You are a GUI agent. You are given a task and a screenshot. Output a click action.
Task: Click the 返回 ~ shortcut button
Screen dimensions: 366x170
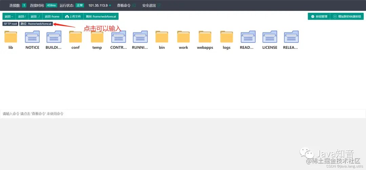coord(9,16)
